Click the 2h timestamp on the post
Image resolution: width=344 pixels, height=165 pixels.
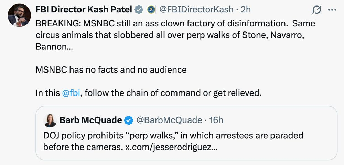point(246,10)
